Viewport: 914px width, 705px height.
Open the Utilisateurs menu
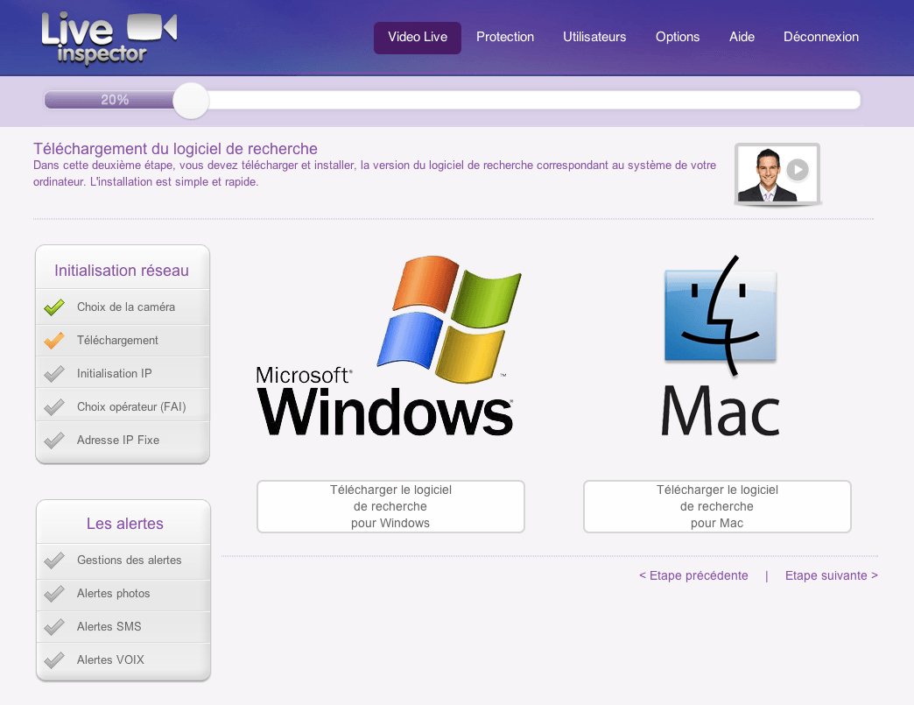[594, 38]
